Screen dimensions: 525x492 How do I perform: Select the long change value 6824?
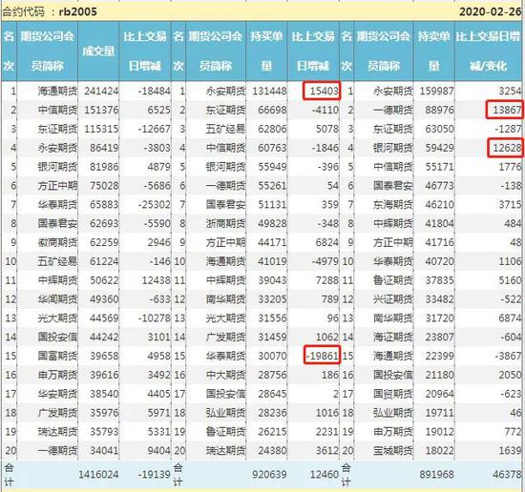point(327,242)
